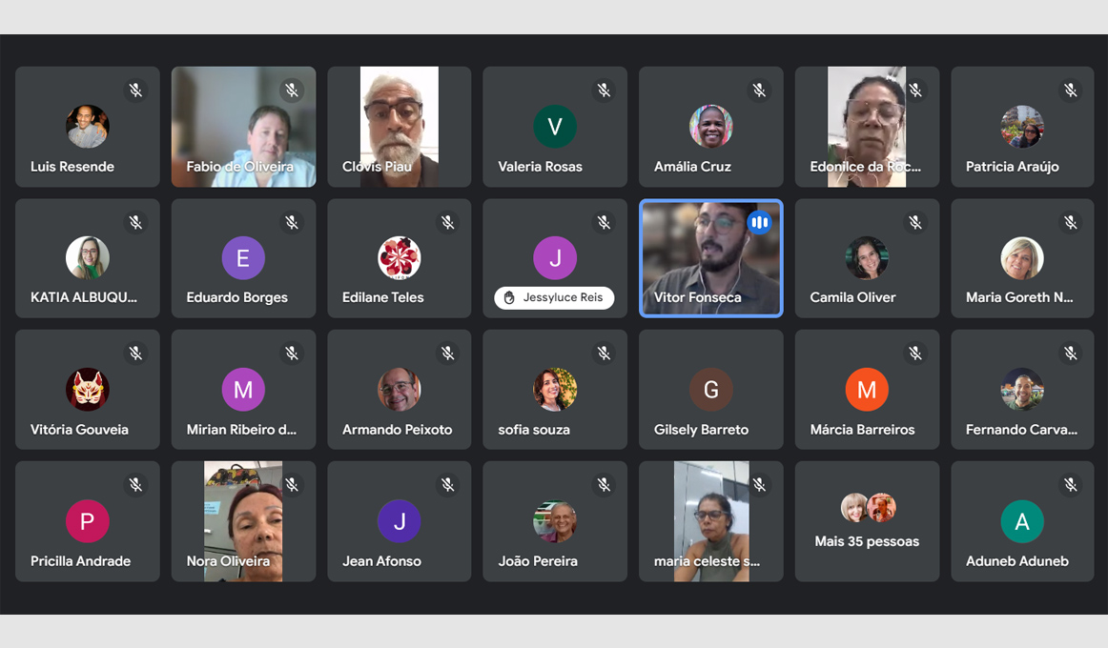
Task: Click muted mic icon on Jessyluce Reis tile
Action: point(604,222)
